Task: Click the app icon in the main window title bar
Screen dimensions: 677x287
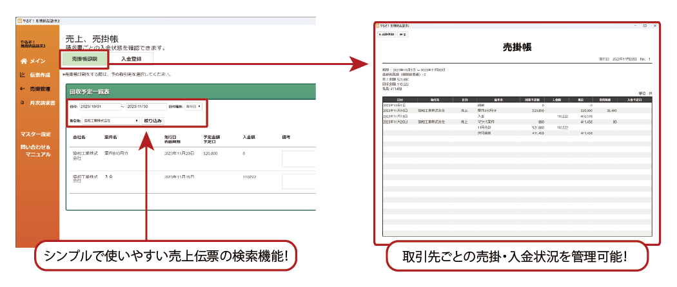Action: point(19,21)
